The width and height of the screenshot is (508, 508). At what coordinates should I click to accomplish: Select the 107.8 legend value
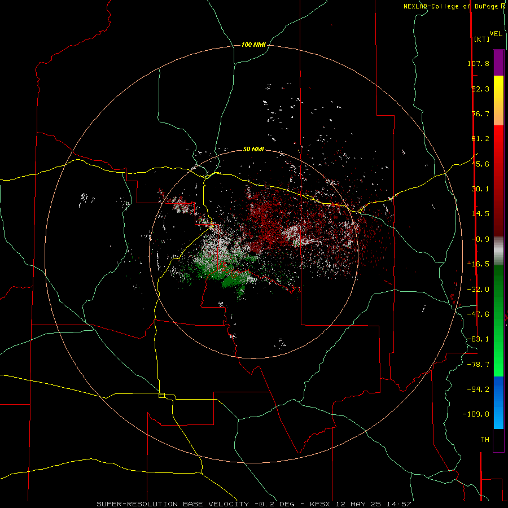pos(478,63)
